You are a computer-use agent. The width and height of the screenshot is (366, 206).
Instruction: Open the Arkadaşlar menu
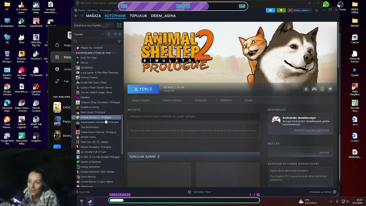[106, 10]
